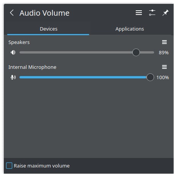Click the Audio Volume title text
Viewport: 174px width, 174px height.
pyautogui.click(x=44, y=13)
